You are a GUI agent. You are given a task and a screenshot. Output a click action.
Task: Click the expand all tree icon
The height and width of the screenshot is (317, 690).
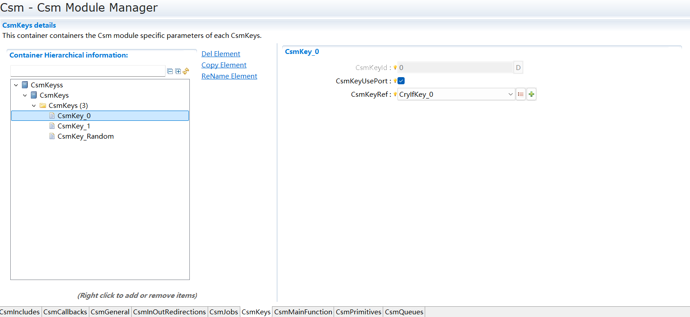click(x=178, y=71)
